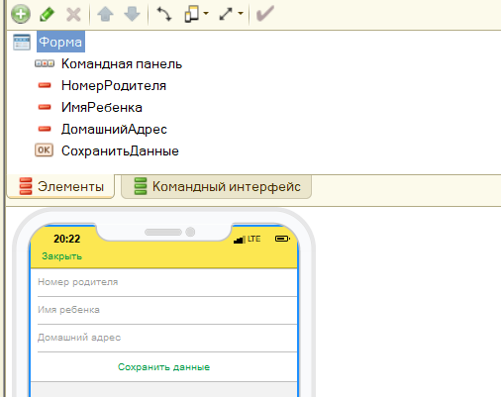Viewport: 501px width, 397px height.
Task: Click the device preview phone icon
Action: 192,14
